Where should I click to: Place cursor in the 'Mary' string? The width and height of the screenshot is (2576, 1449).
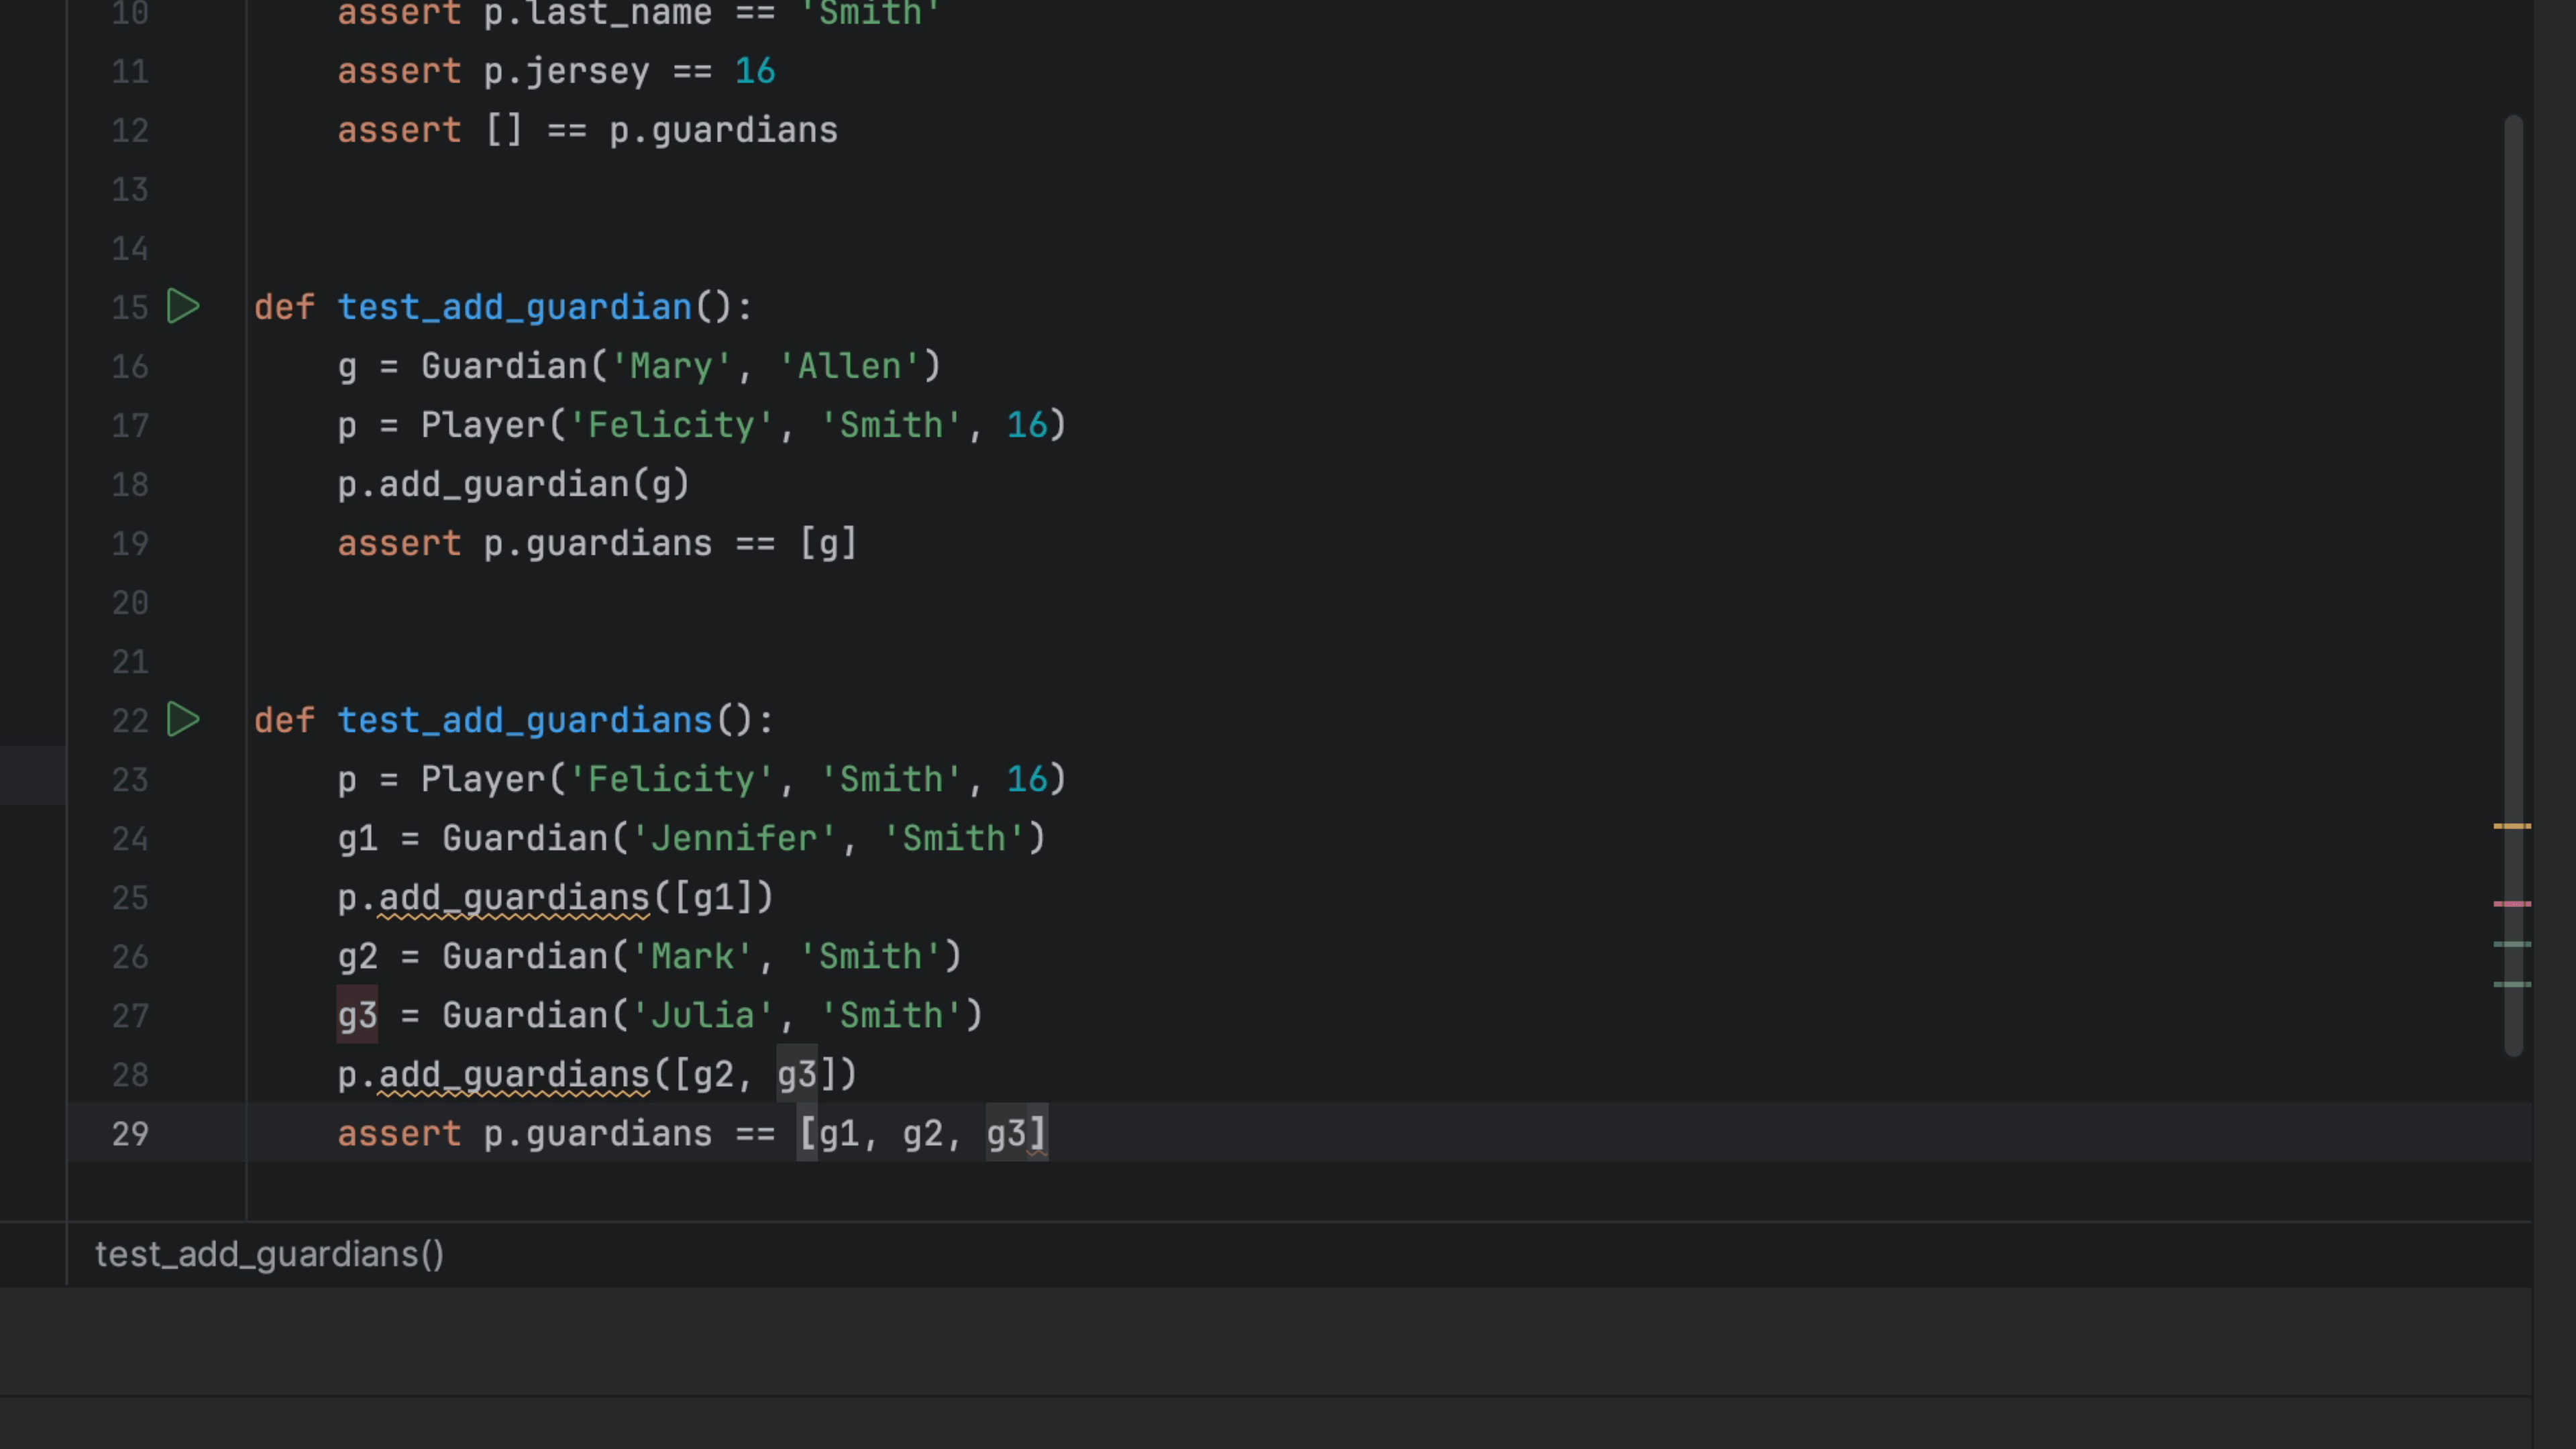click(666, 366)
